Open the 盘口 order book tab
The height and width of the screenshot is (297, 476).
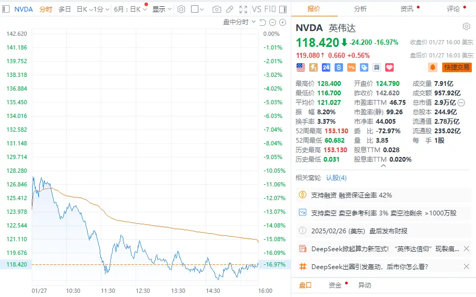pyautogui.click(x=306, y=285)
